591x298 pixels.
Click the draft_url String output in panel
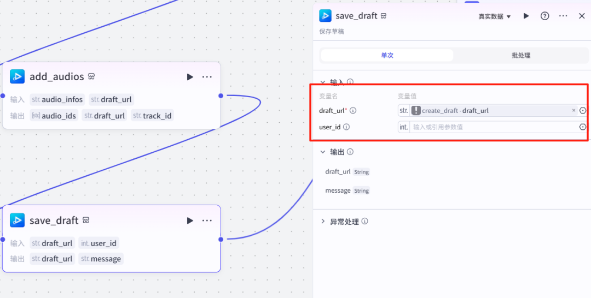[x=347, y=172]
